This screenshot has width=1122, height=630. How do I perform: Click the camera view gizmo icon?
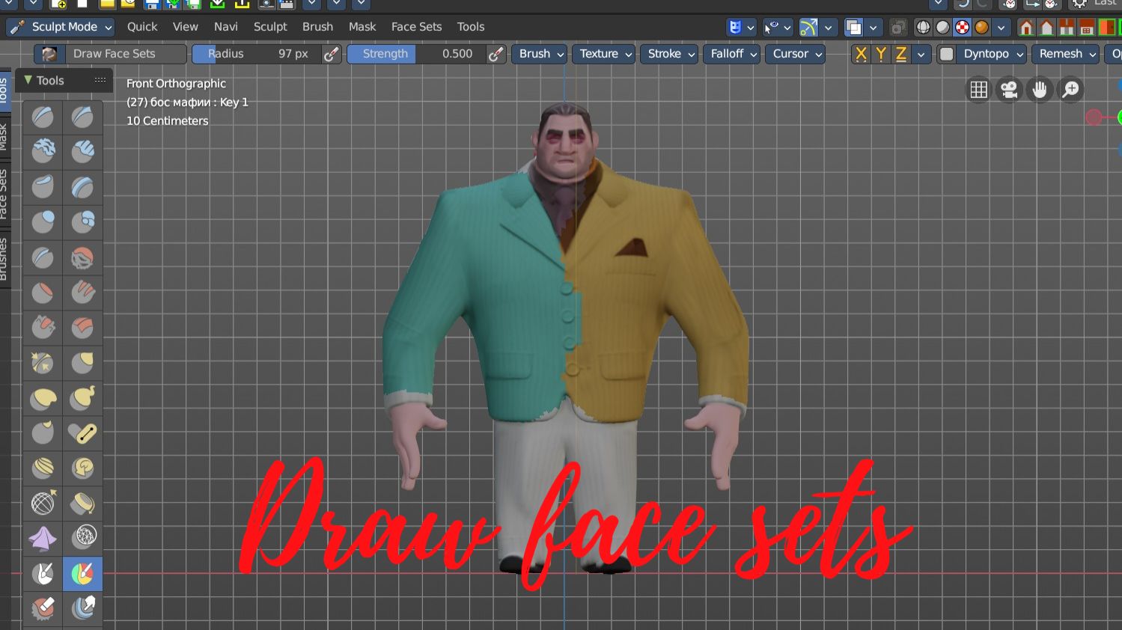coord(1009,90)
